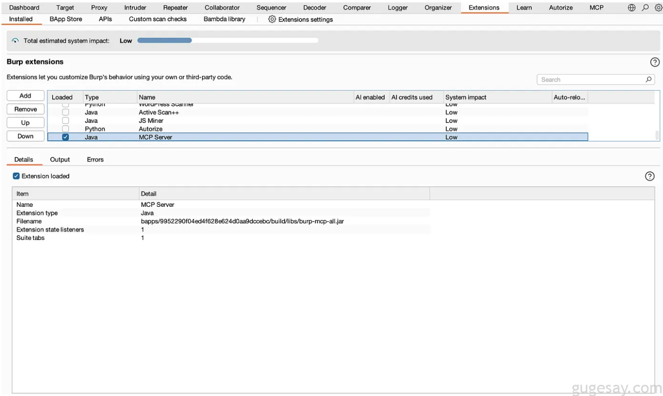Click help icon next to Extension loaded
The width and height of the screenshot is (663, 396).
coord(649,177)
